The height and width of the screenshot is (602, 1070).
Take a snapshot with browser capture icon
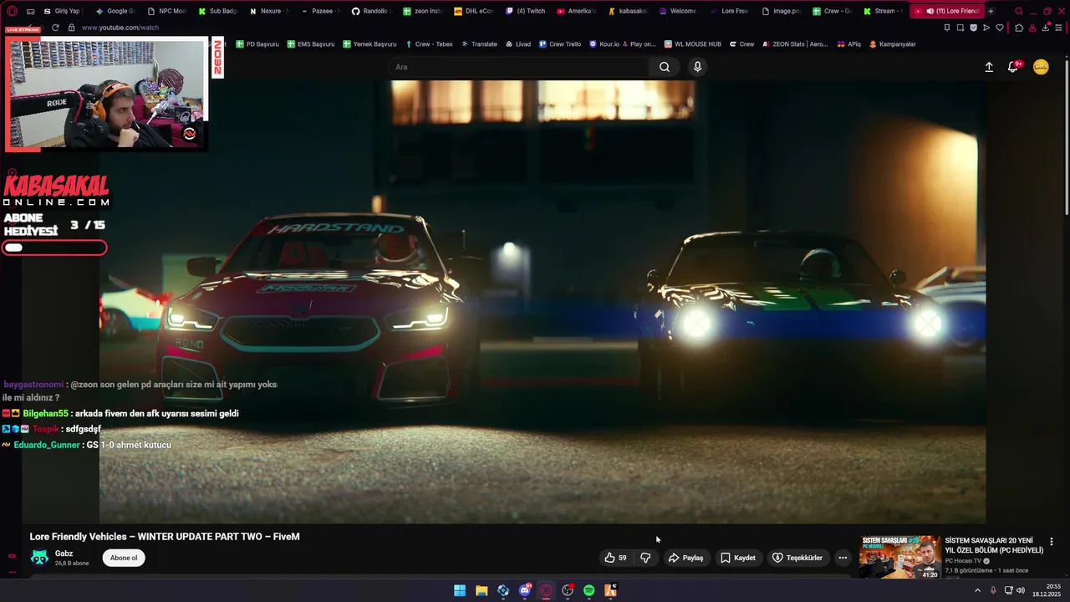pos(960,28)
